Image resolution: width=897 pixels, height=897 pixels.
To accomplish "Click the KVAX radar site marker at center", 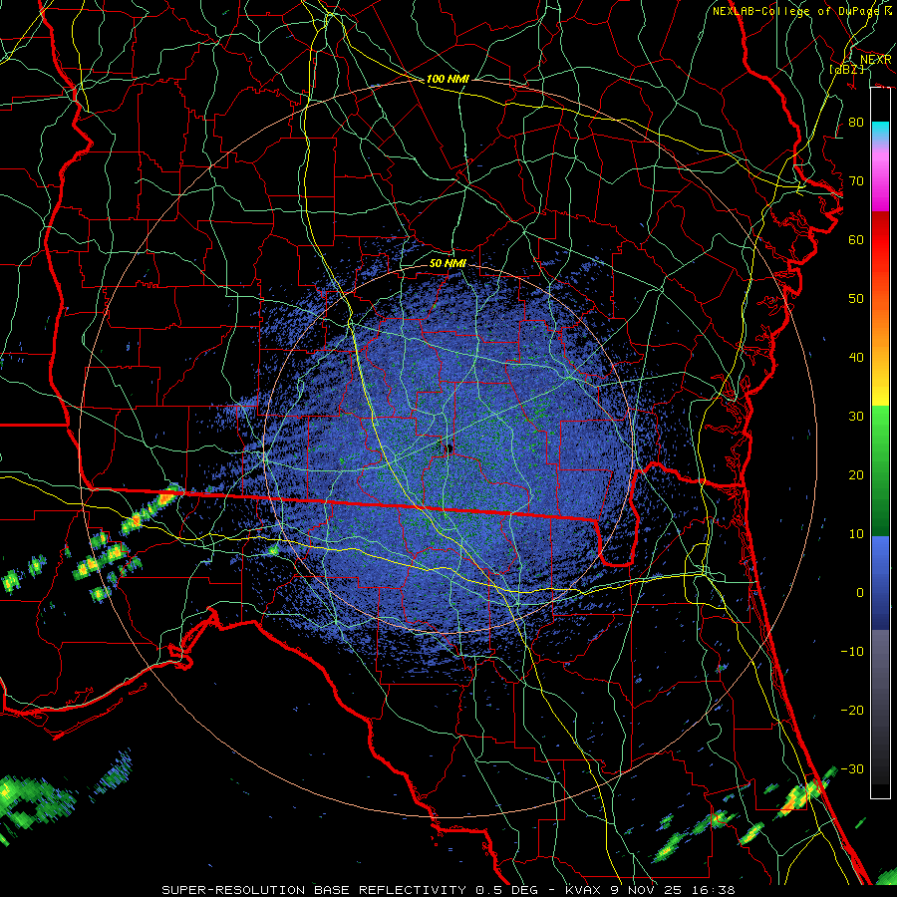I will (x=448, y=448).
